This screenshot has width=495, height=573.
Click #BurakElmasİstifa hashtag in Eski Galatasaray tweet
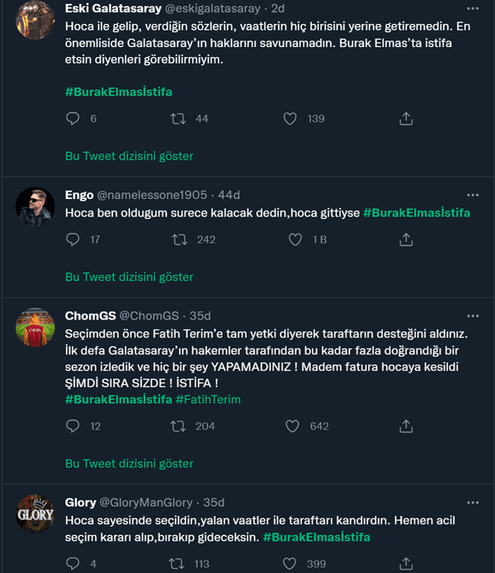coord(119,92)
